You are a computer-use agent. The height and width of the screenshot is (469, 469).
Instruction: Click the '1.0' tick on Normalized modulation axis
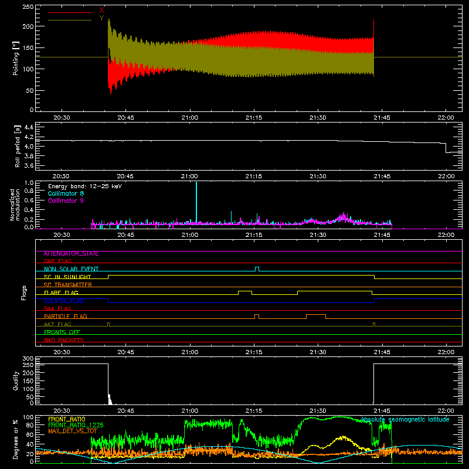point(29,183)
